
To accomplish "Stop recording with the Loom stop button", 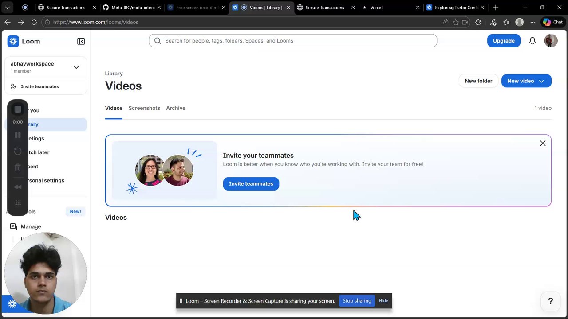I will tap(18, 109).
